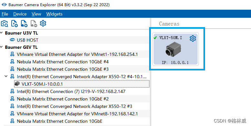251x126 pixels.
Task: Open the Device menu
Action: tap(20, 14)
